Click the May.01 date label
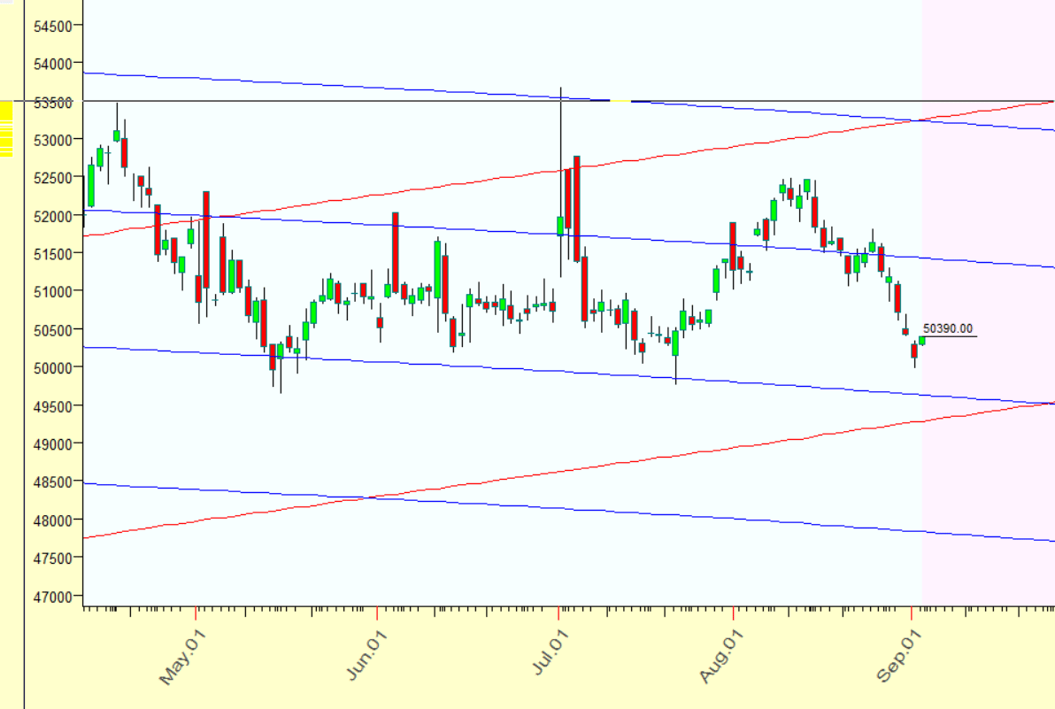Image resolution: width=1055 pixels, height=709 pixels. [x=178, y=659]
